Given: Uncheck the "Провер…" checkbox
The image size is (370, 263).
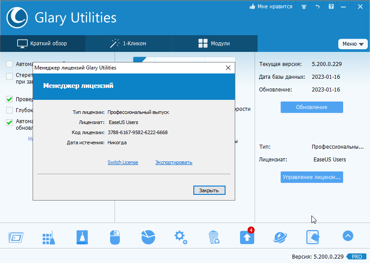Looking at the screenshot, I should (x=9, y=99).
